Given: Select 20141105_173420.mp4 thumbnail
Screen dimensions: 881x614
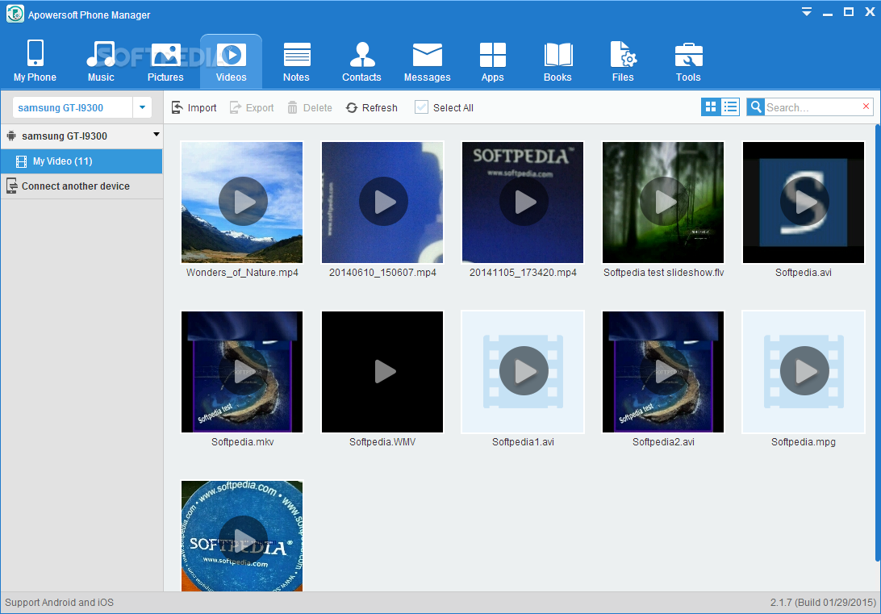Looking at the screenshot, I should [523, 203].
